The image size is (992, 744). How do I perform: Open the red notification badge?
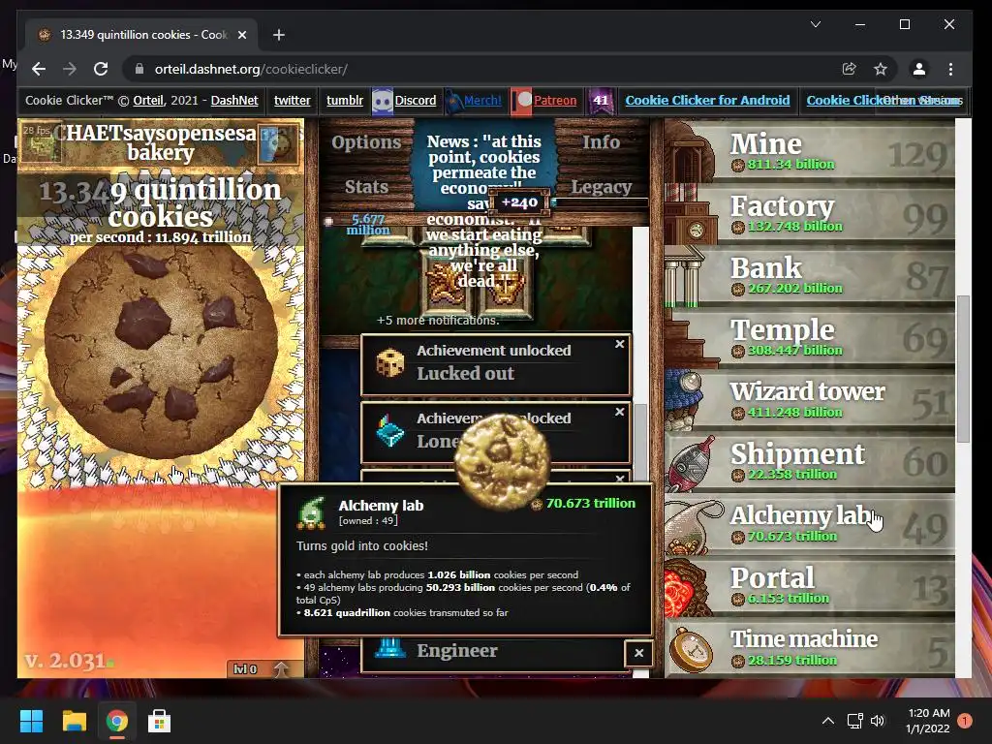[965, 721]
